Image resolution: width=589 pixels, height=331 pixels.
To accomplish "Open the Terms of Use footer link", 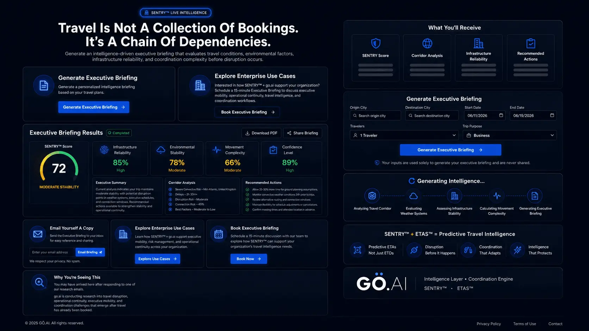I will click(525, 324).
